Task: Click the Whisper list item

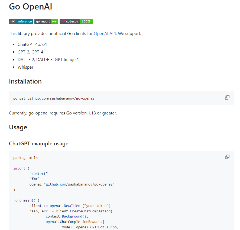Action: tap(25, 67)
